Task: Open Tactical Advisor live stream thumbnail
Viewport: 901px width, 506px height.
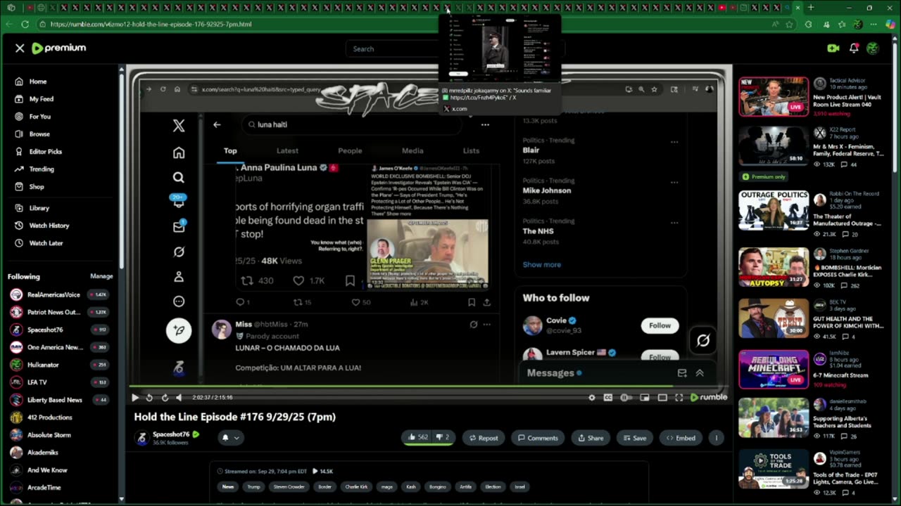Action: 773,96
